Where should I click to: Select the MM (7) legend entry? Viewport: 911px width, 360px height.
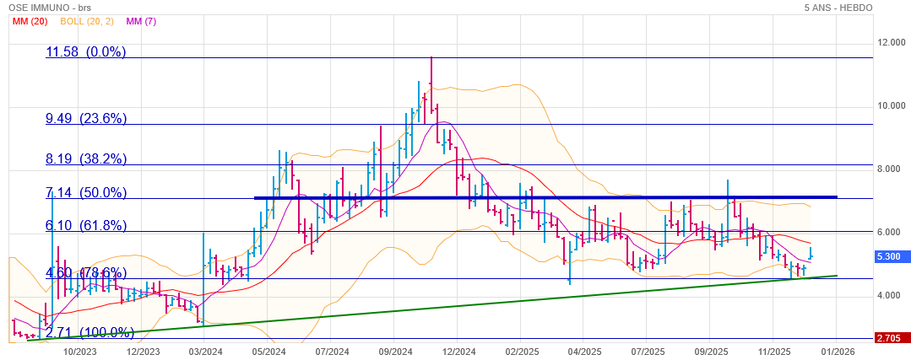pos(144,21)
